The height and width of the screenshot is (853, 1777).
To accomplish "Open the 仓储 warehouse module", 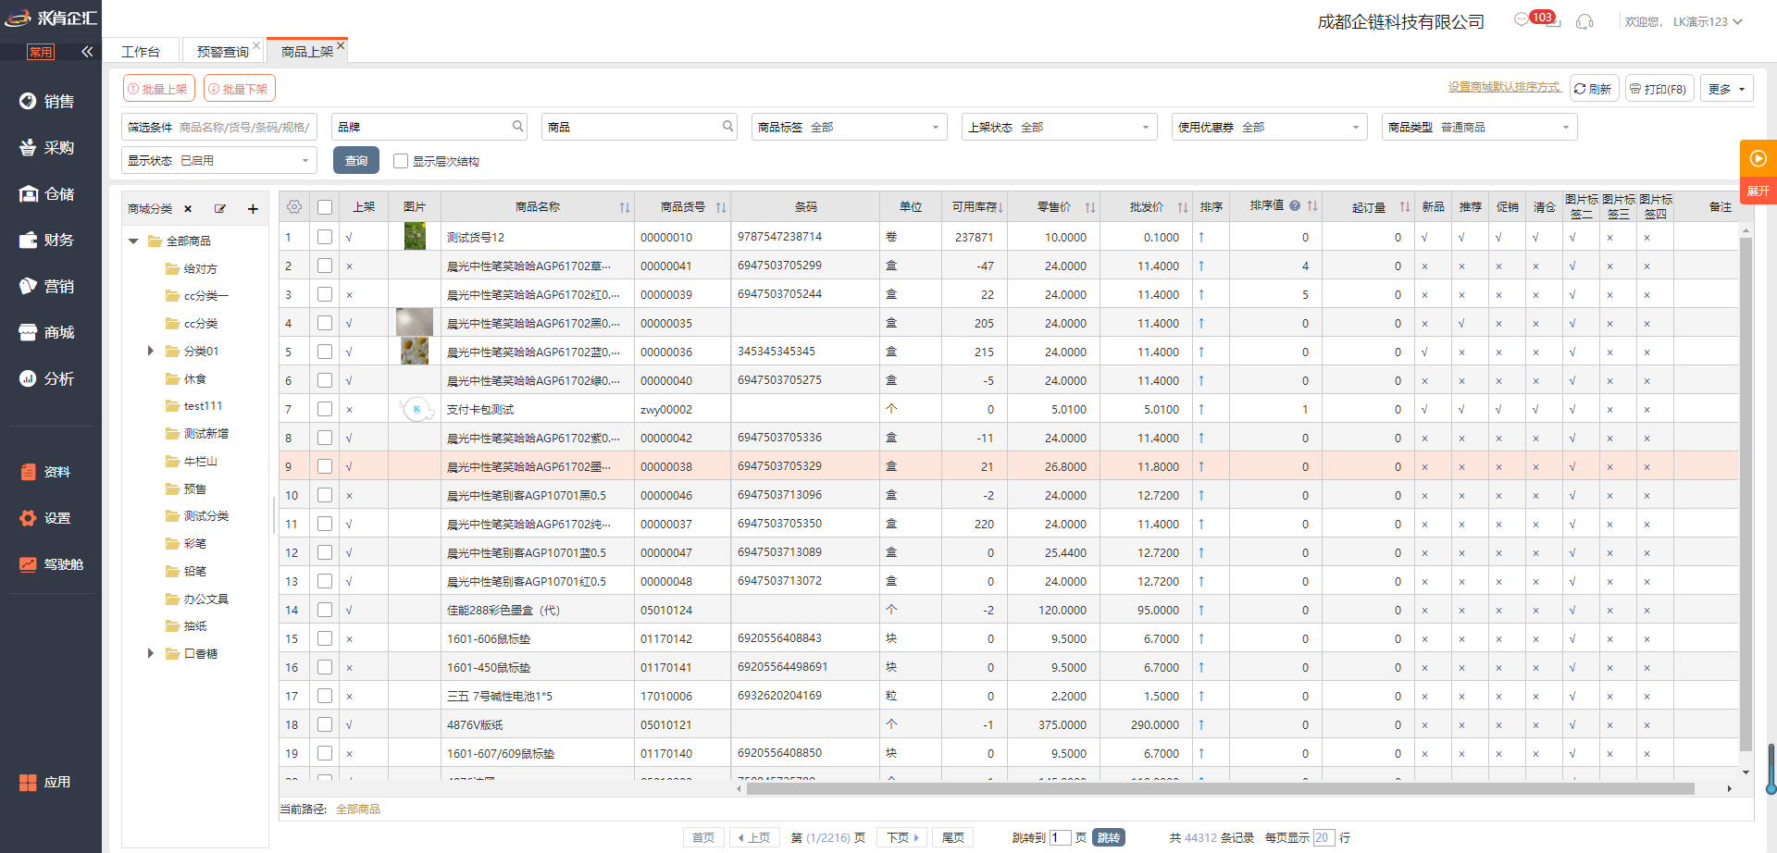I will 48,194.
